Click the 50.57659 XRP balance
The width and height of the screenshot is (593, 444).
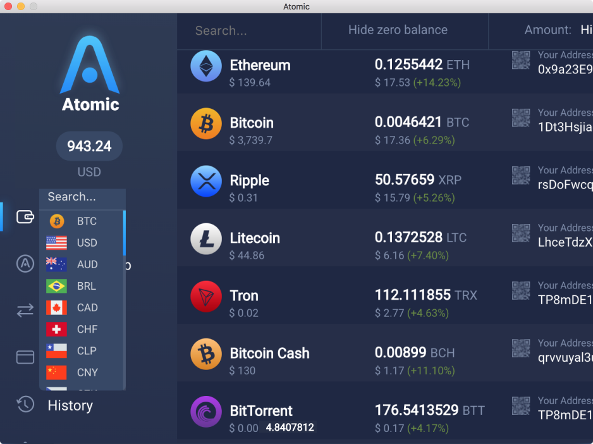[x=418, y=180]
